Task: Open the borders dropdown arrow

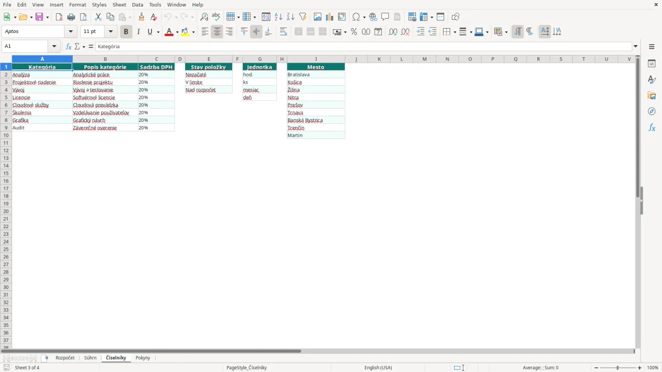Action: [x=454, y=32]
